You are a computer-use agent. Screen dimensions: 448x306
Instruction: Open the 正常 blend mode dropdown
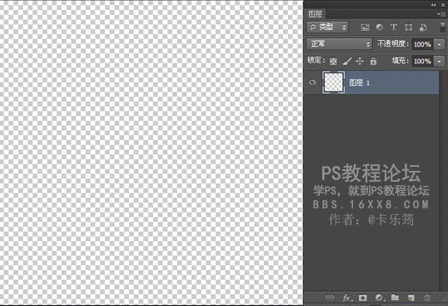(339, 44)
